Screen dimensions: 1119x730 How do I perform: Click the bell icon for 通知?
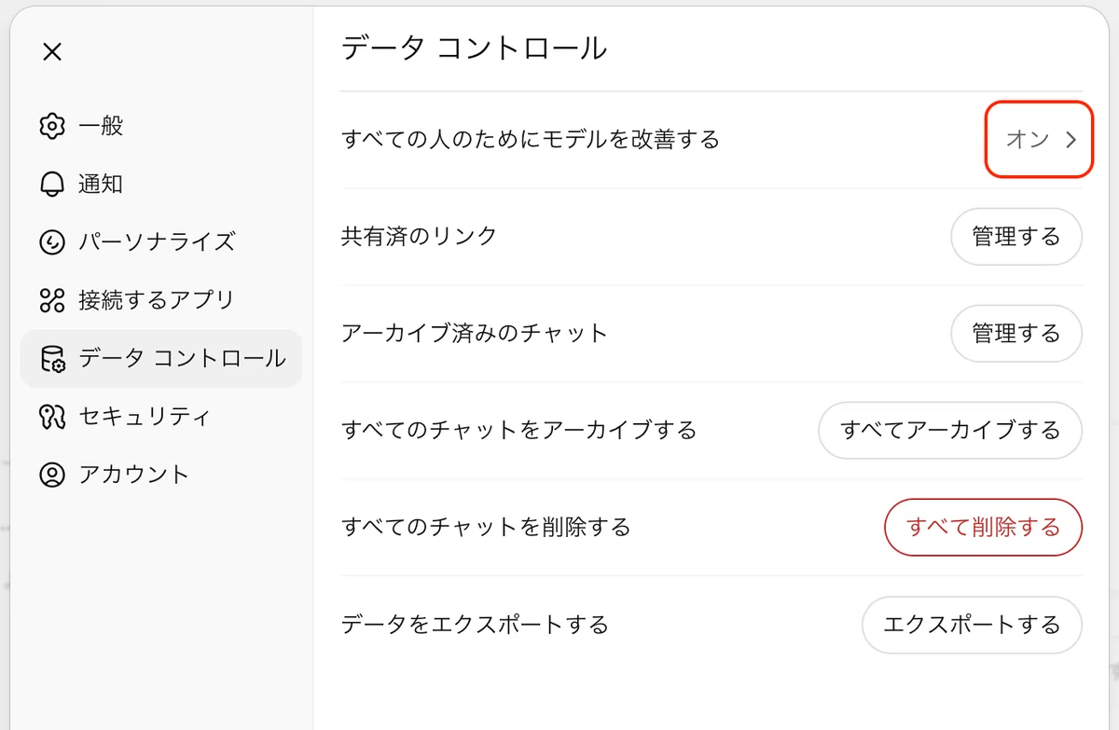tap(52, 185)
